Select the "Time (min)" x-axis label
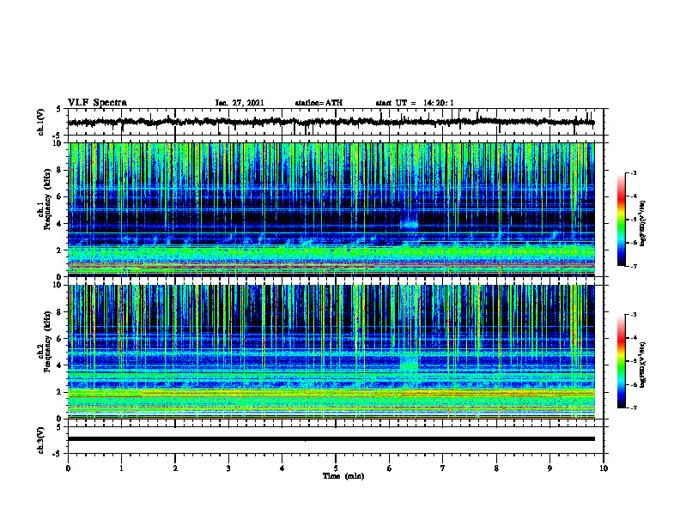Image resolution: width=680 pixels, height=525 pixels. point(343,476)
